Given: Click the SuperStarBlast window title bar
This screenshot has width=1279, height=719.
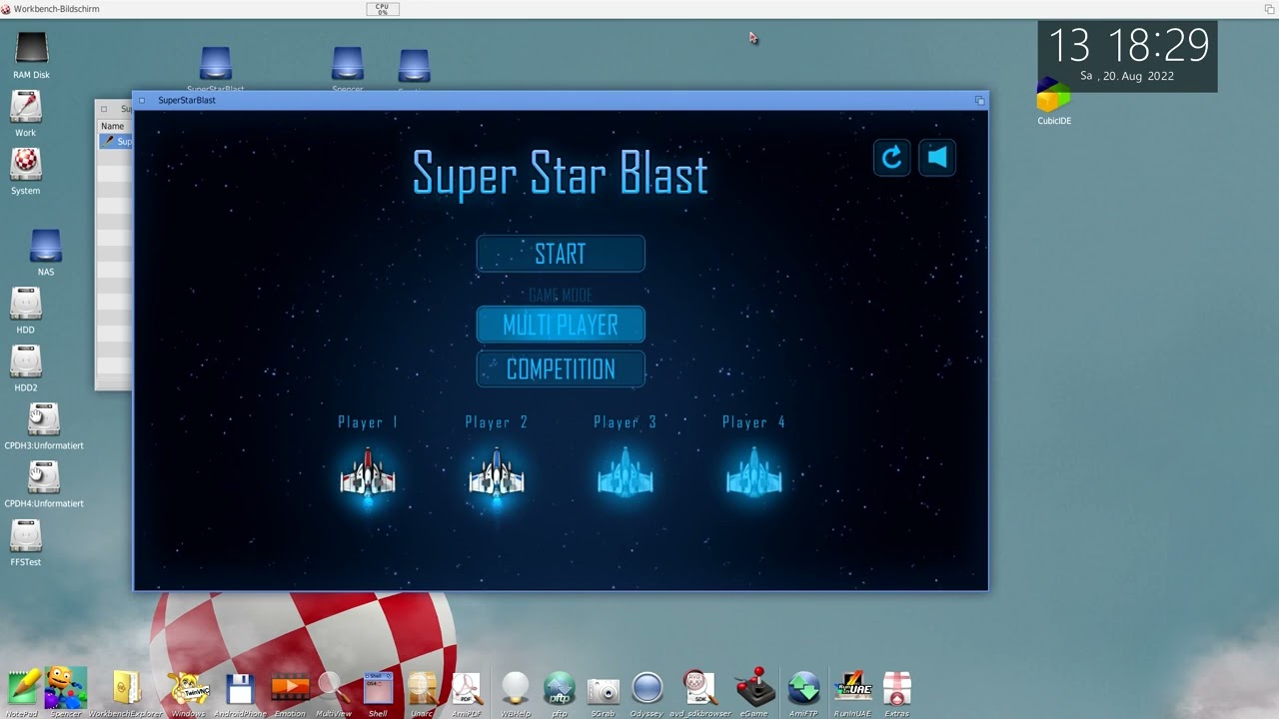Looking at the screenshot, I should point(561,100).
